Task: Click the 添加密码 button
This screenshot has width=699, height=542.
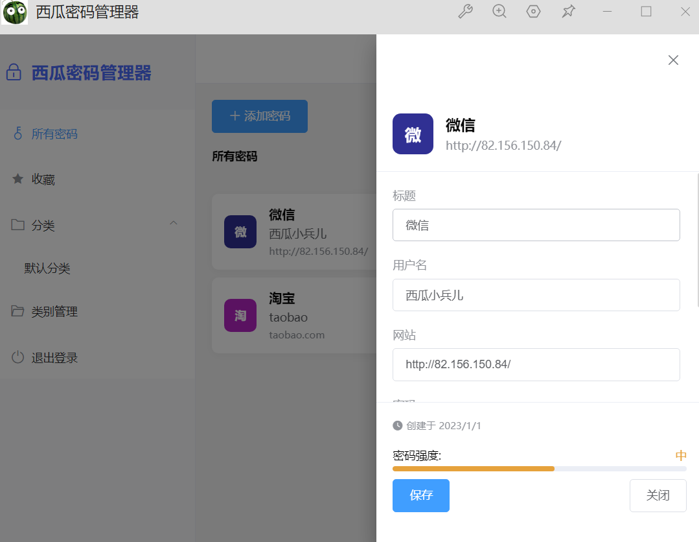Action: 259,116
